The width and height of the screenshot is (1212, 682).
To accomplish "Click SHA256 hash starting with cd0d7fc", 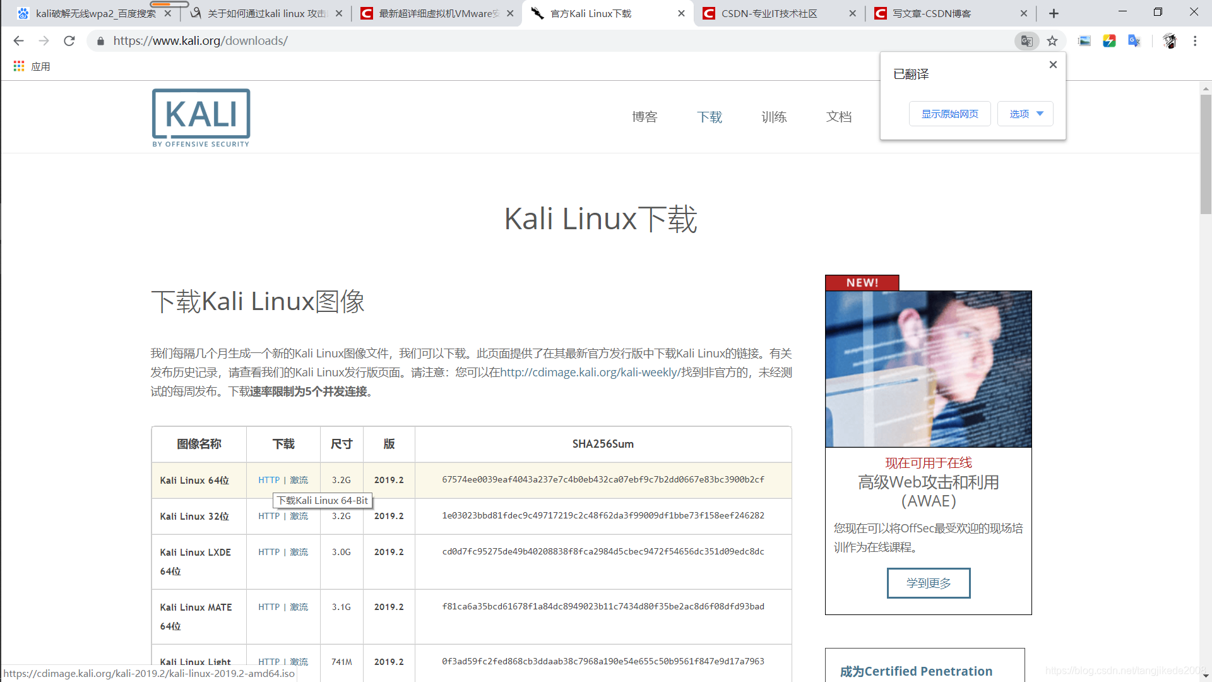I will pyautogui.click(x=603, y=551).
